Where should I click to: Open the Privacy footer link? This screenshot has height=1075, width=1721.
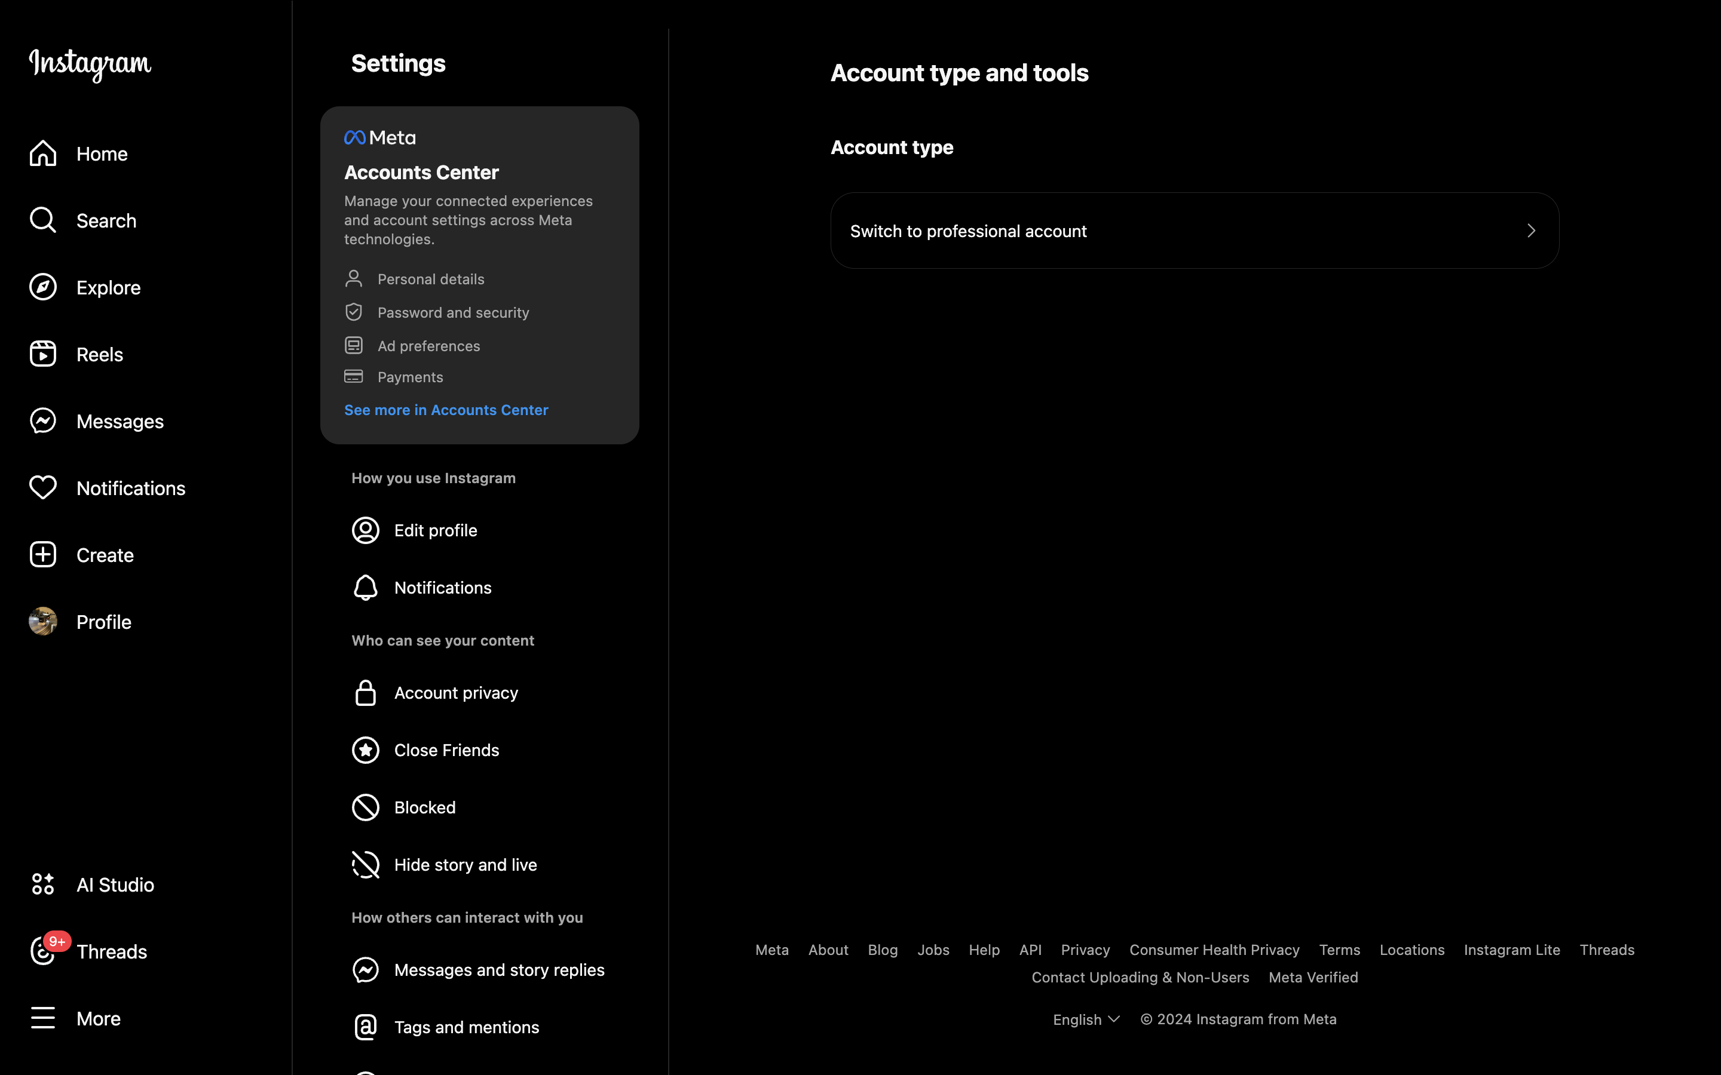pyautogui.click(x=1085, y=950)
